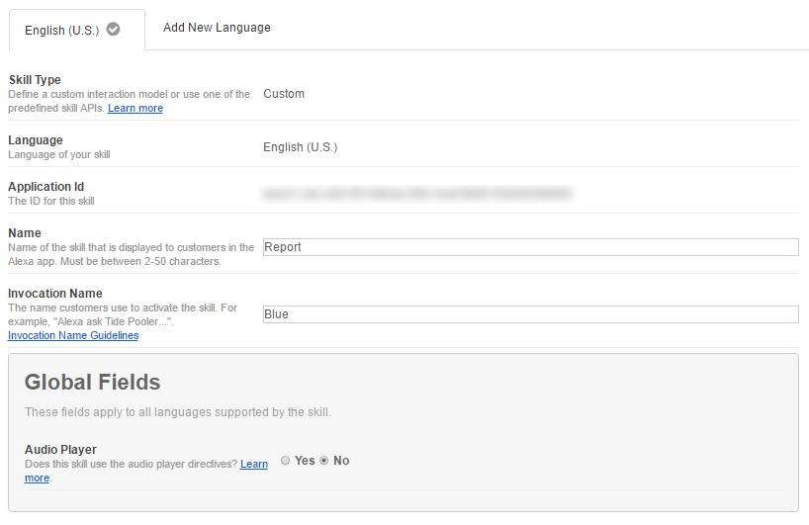809x525 pixels.
Task: Click the Invocation Name label
Action: click(55, 294)
